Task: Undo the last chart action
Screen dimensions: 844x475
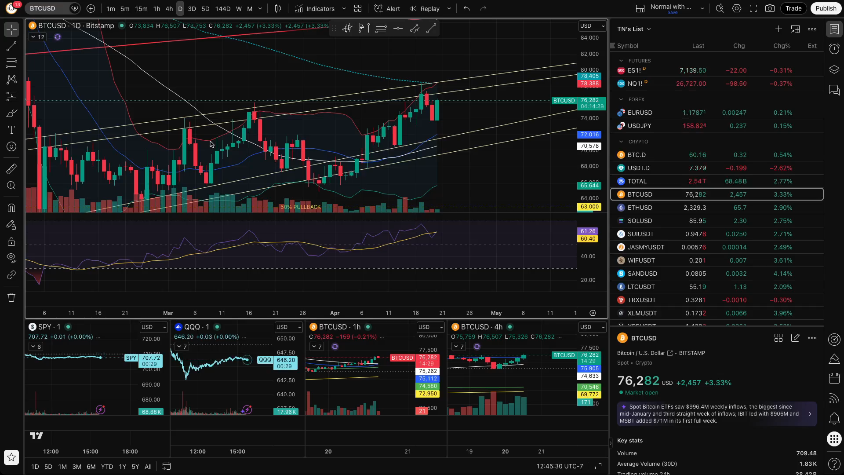Action: (x=466, y=8)
